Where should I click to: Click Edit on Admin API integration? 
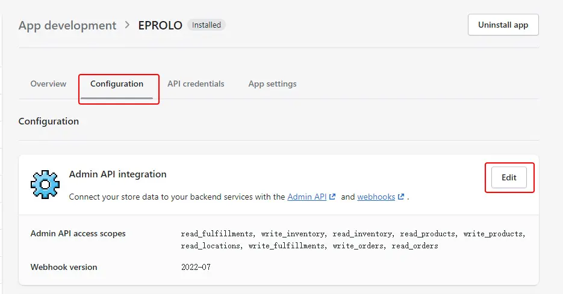(509, 177)
